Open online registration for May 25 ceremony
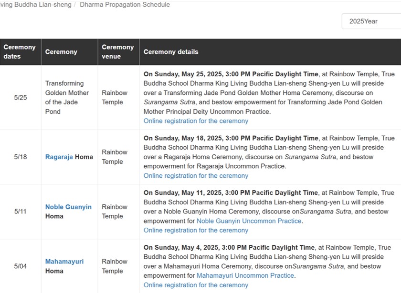401x293 pixels. 196,121
